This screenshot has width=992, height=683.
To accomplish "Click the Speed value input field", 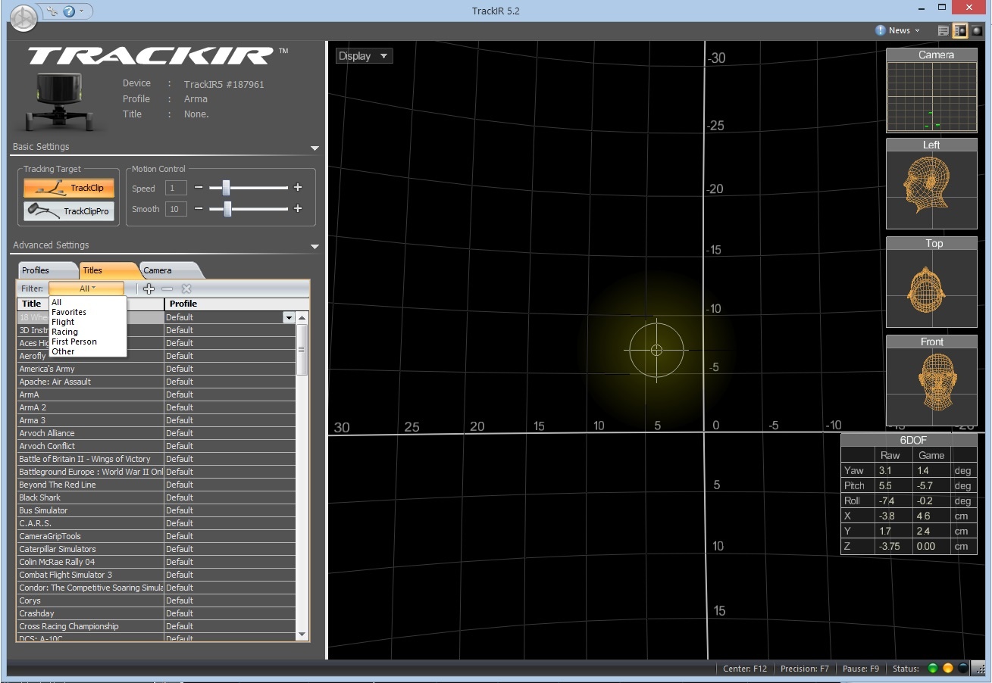I will 176,188.
